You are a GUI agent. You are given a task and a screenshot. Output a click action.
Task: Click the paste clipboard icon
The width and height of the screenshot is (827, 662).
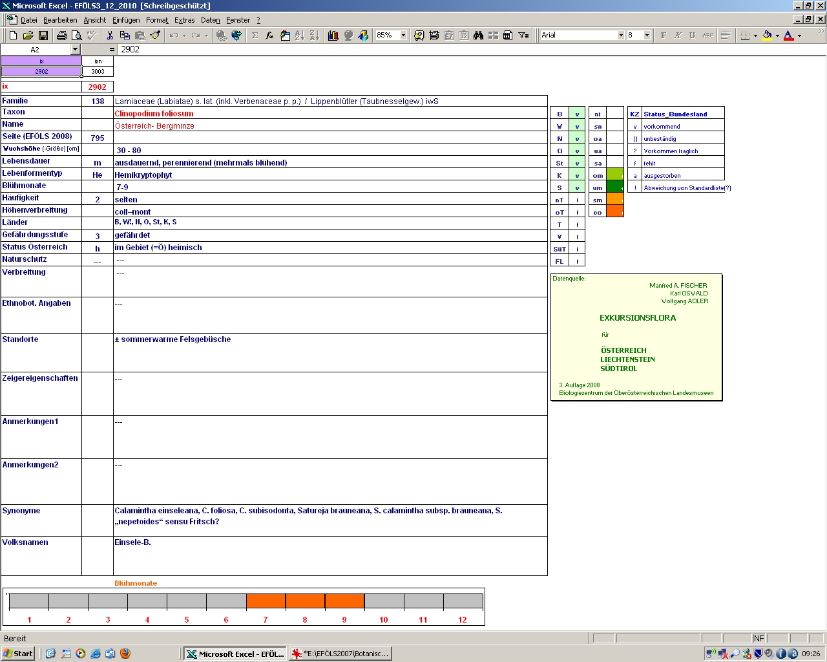click(140, 36)
